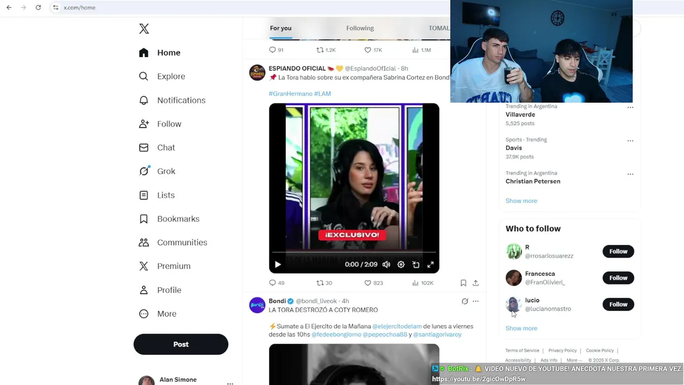The width and height of the screenshot is (684, 385).
Task: Switch to TOMAL tab
Action: pyautogui.click(x=438, y=28)
